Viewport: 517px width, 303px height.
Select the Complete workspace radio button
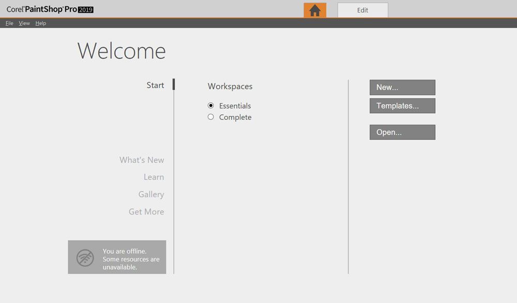coord(211,117)
